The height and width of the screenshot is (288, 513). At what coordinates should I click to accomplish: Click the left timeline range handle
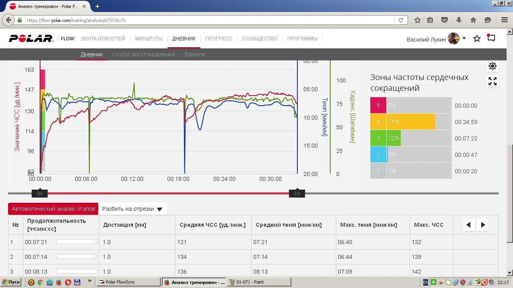40,194
